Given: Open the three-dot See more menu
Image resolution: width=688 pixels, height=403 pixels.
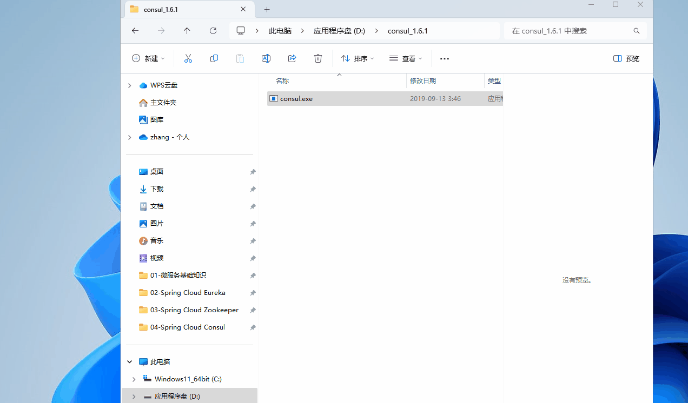Looking at the screenshot, I should 445,58.
